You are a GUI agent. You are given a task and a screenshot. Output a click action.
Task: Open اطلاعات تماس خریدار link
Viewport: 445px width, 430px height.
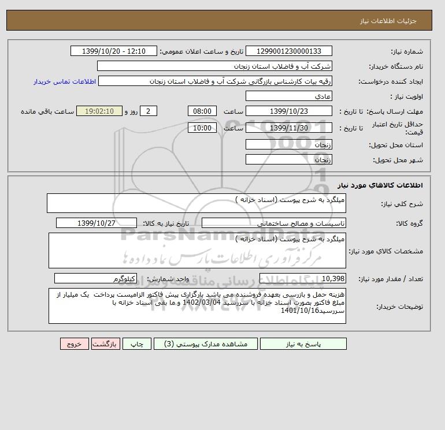65,81
